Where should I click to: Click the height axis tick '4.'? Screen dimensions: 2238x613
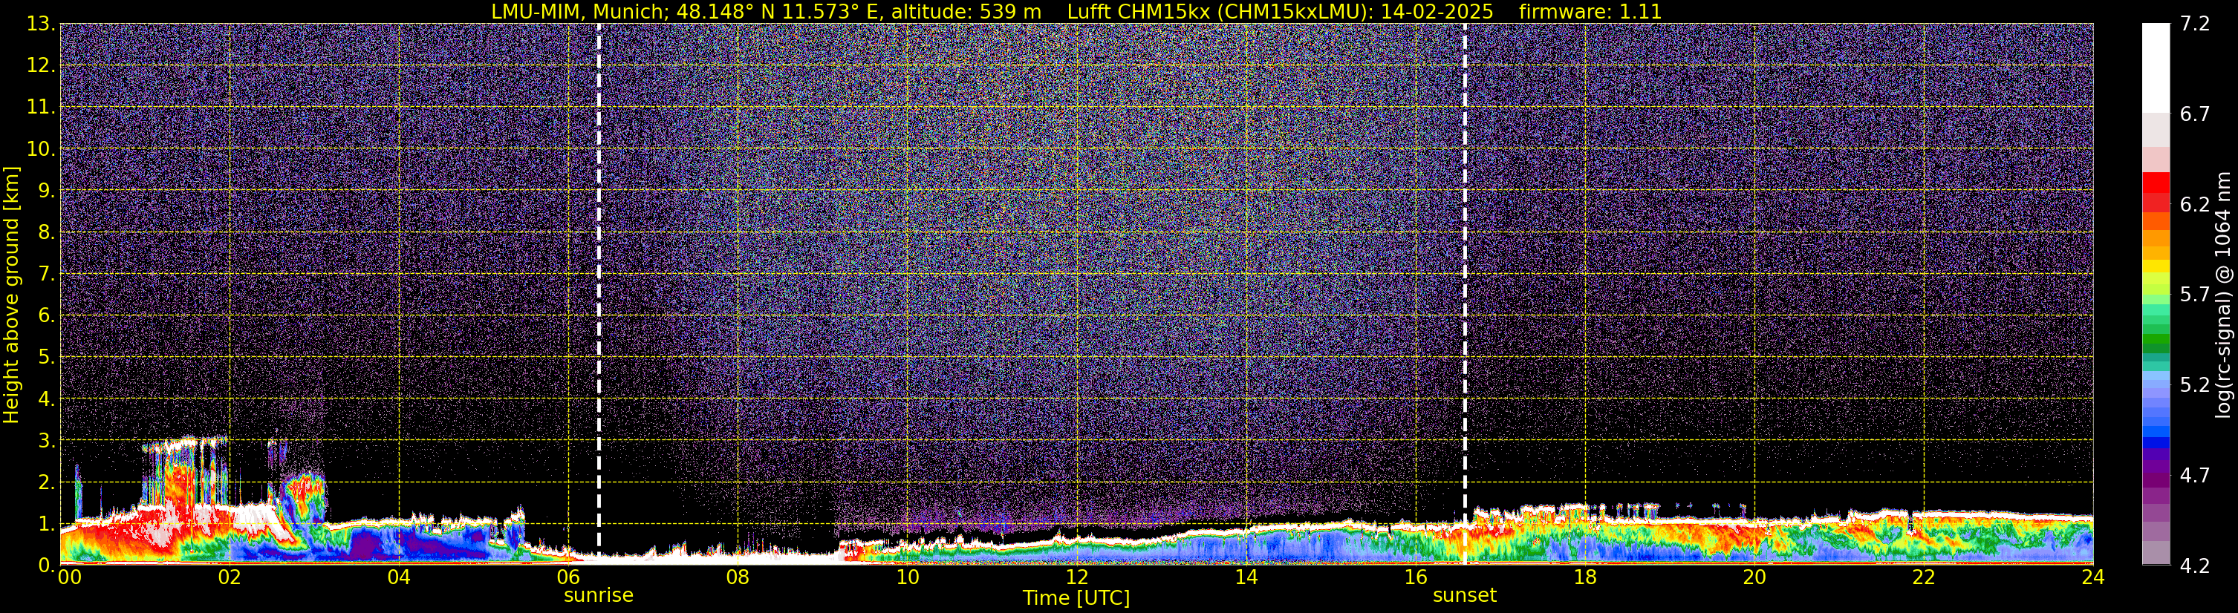coord(47,399)
